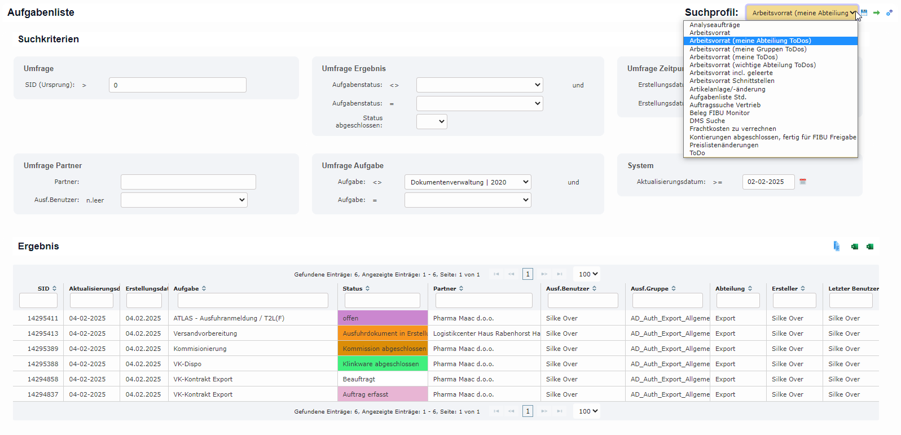Open the calendar picker for Aktualisierungsdatum
The height and width of the screenshot is (435, 901).
(x=803, y=182)
